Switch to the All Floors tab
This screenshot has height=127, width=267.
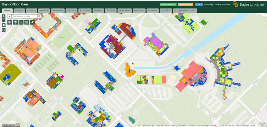pos(7,11)
